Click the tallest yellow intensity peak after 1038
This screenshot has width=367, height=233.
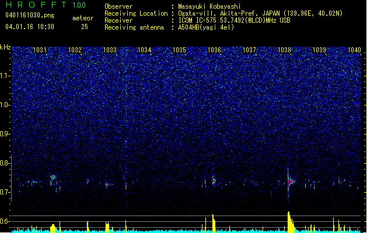pyautogui.click(x=291, y=222)
